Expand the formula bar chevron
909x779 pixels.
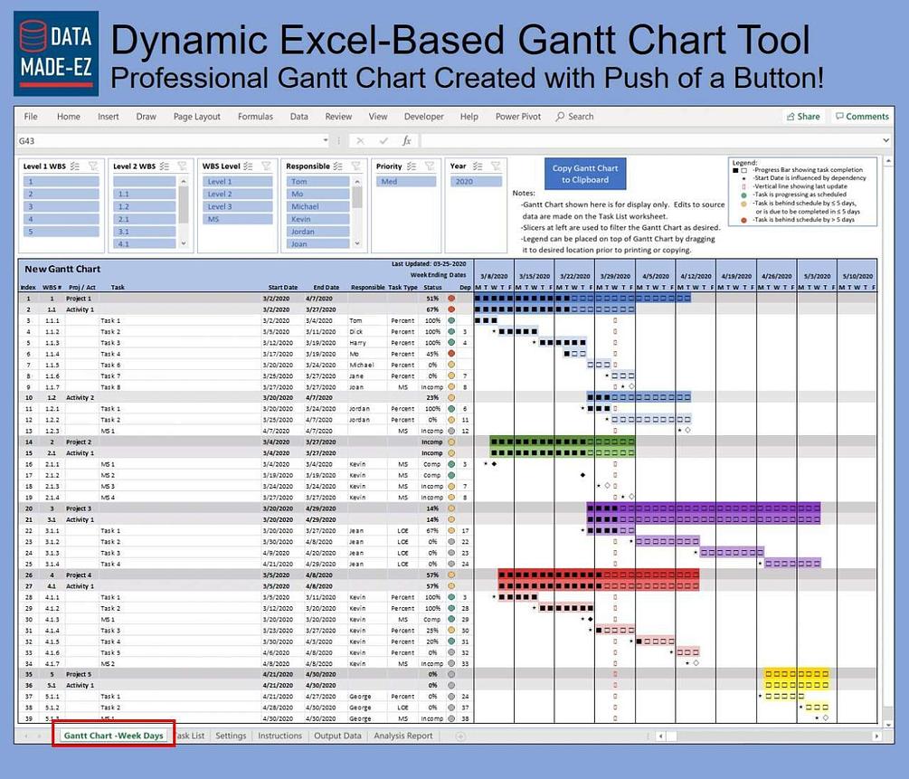[885, 140]
